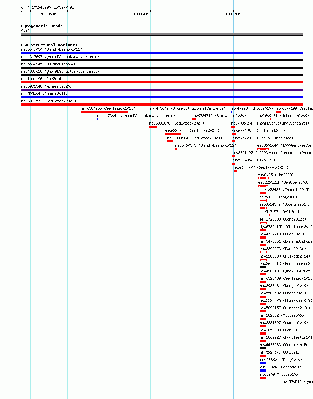Click esv2728083 (Wong2012b) label
This screenshot has width=313, height=399.
click(x=283, y=219)
